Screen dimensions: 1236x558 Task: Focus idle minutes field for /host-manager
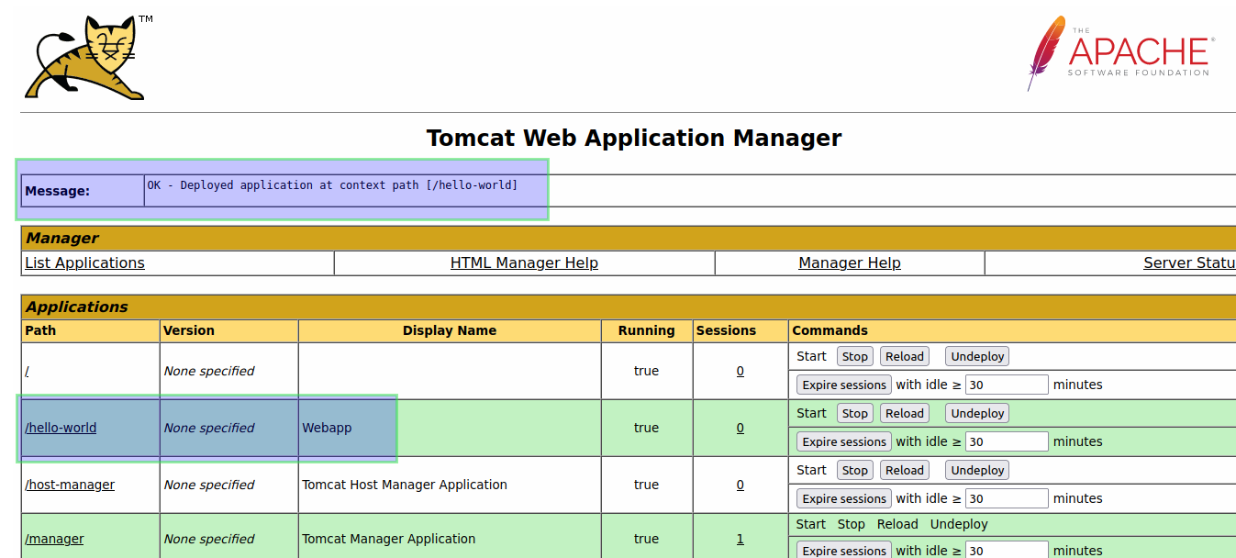click(1007, 498)
